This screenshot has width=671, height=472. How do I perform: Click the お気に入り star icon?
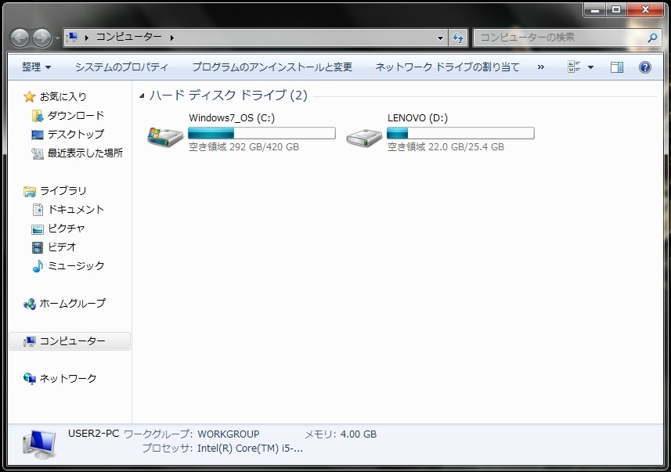29,97
